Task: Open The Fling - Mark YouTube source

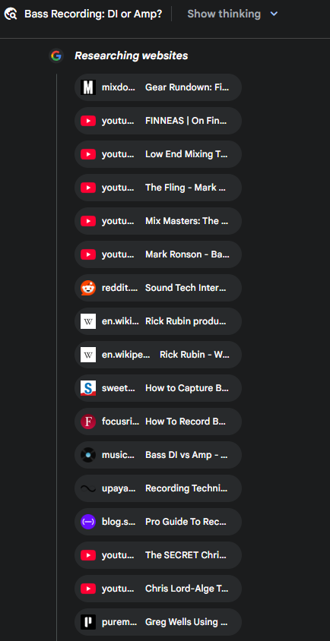Action: pos(158,188)
